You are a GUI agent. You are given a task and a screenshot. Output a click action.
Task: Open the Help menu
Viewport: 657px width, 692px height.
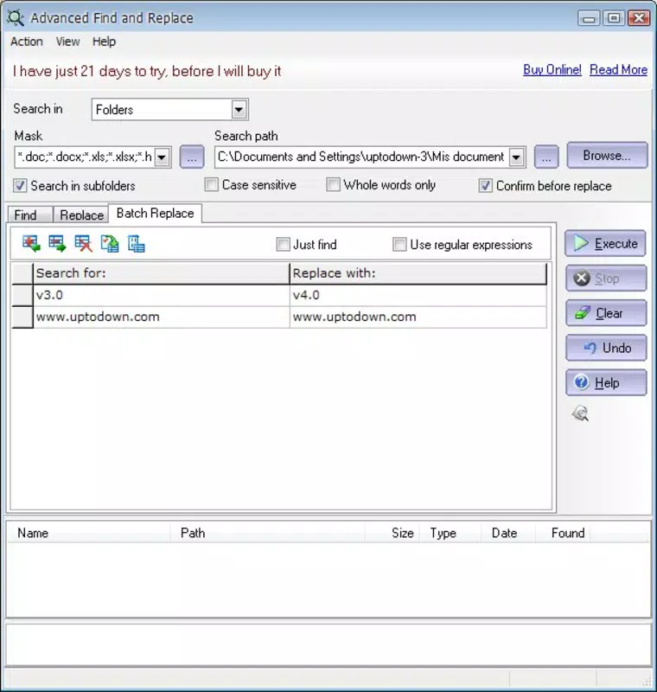pyautogui.click(x=104, y=42)
